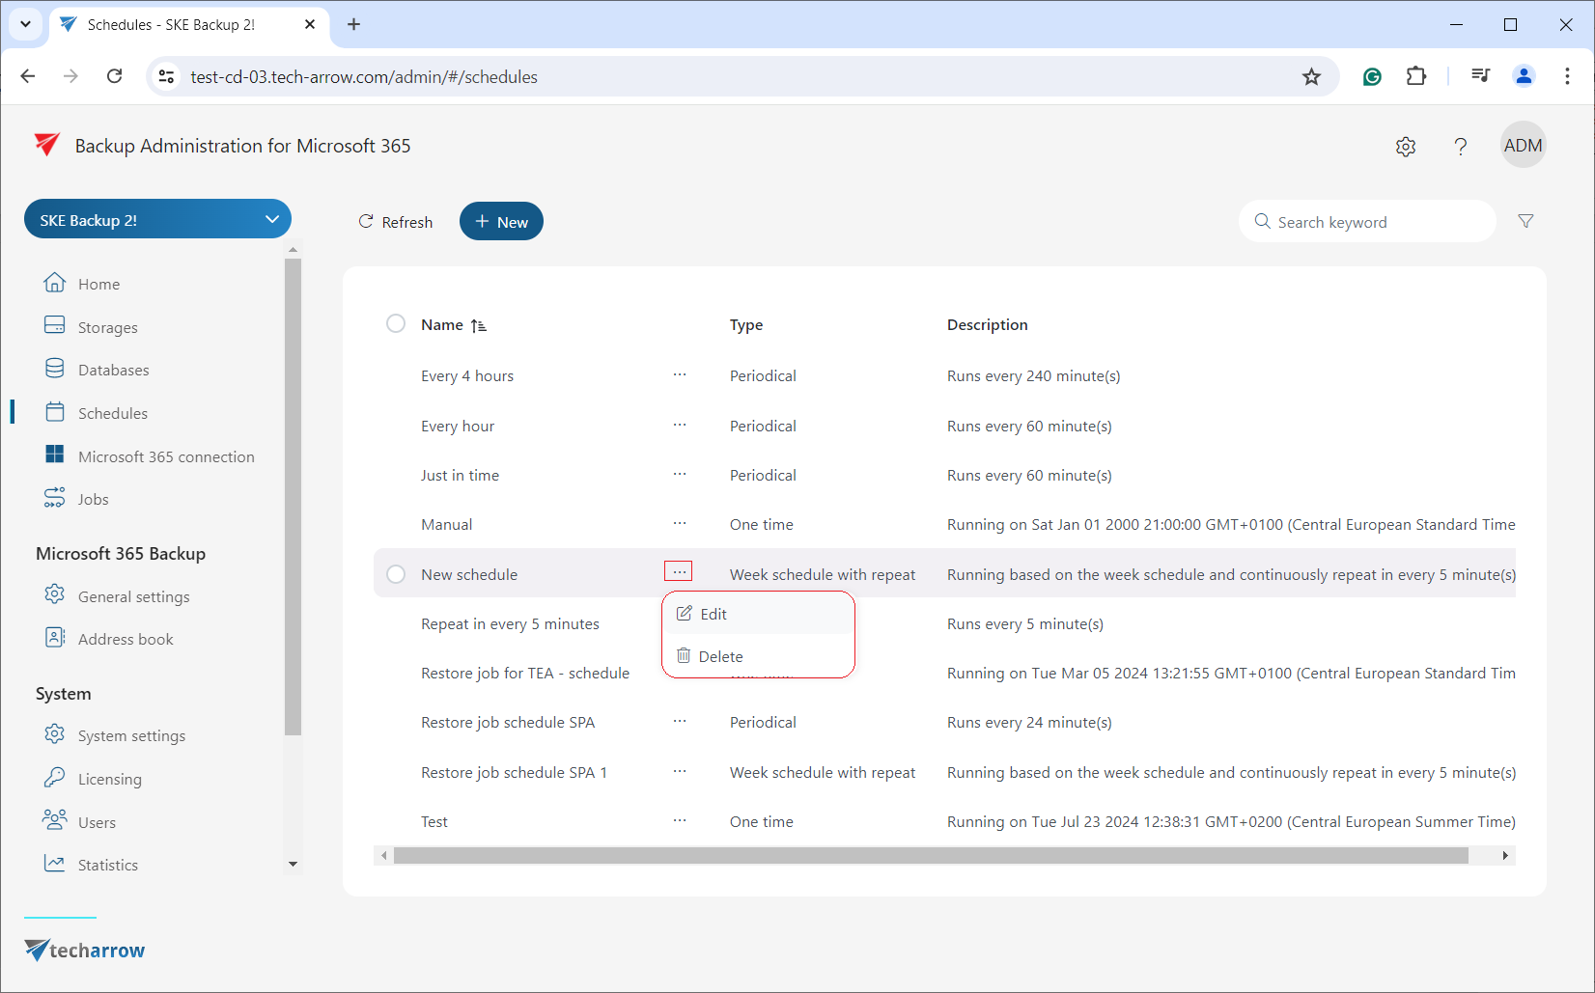This screenshot has width=1595, height=993.
Task: Navigate to Jobs section
Action: click(93, 499)
